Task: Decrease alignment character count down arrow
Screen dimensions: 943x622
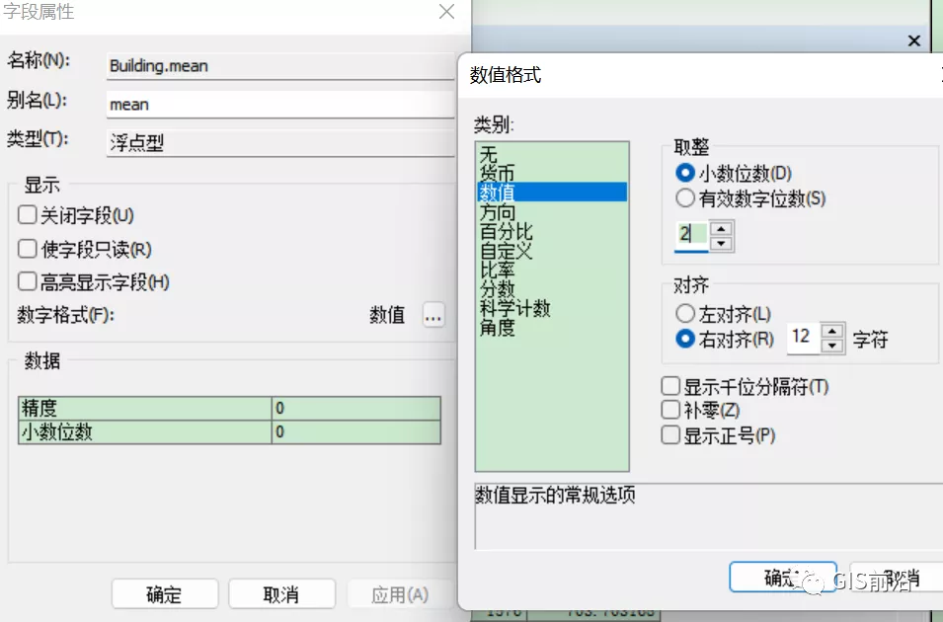Action: [831, 346]
